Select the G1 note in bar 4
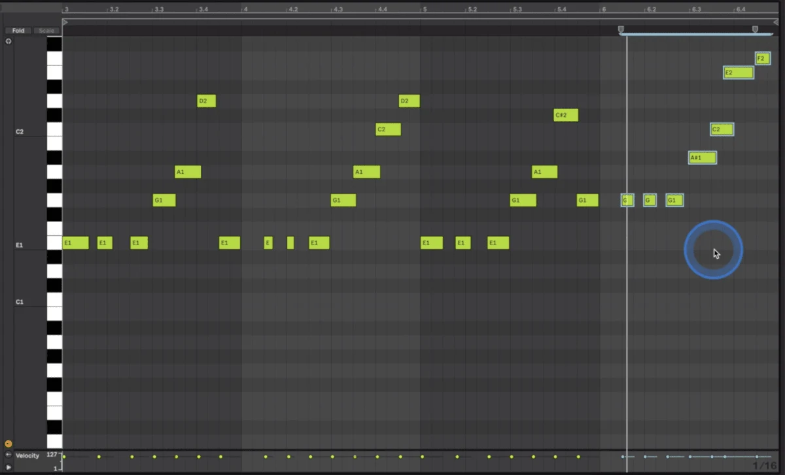785x475 pixels. click(343, 200)
